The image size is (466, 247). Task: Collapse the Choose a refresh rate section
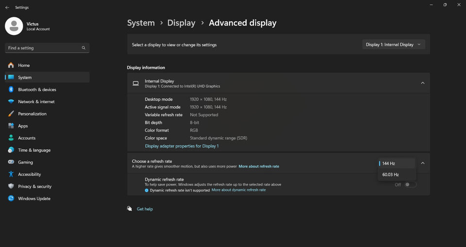tap(423, 163)
